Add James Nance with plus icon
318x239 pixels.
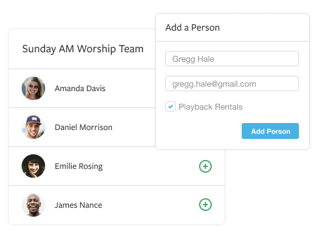coord(205,205)
